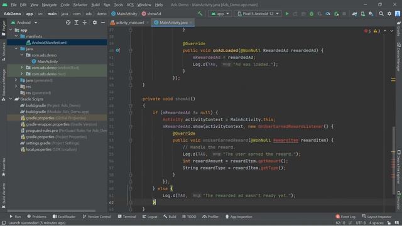Click the 62:10 cursor position status entry

(x=340, y=223)
